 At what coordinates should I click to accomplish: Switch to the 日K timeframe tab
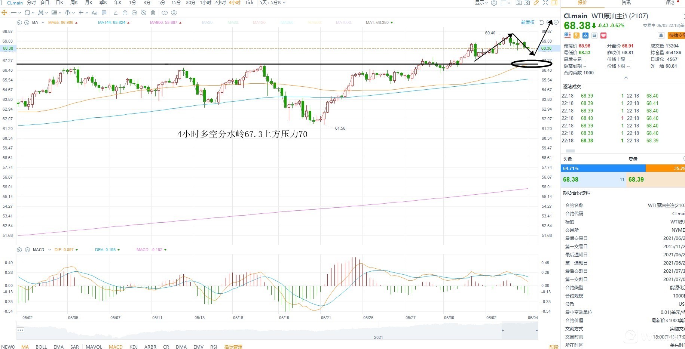[x=59, y=3]
